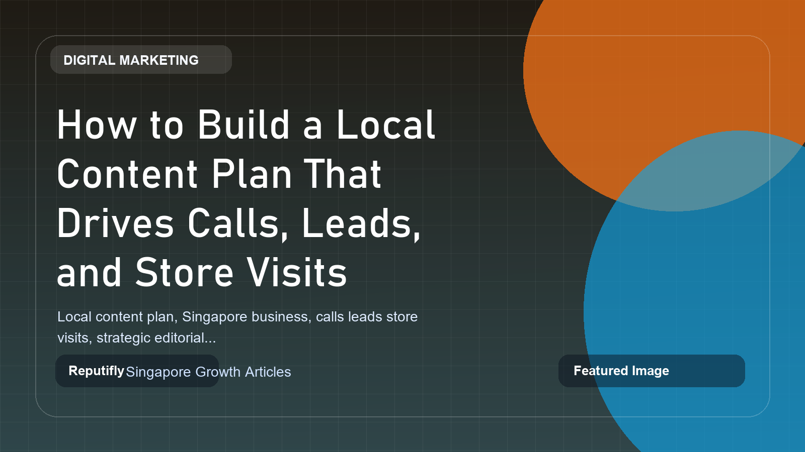Click the headline line 'Content Plan That'

(219, 174)
